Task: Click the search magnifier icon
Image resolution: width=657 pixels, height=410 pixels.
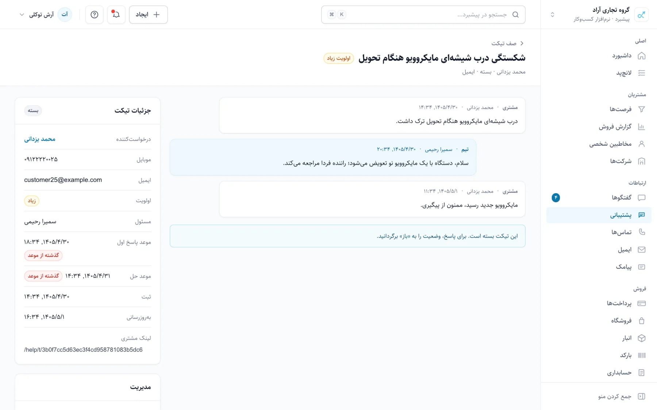Action: point(515,15)
